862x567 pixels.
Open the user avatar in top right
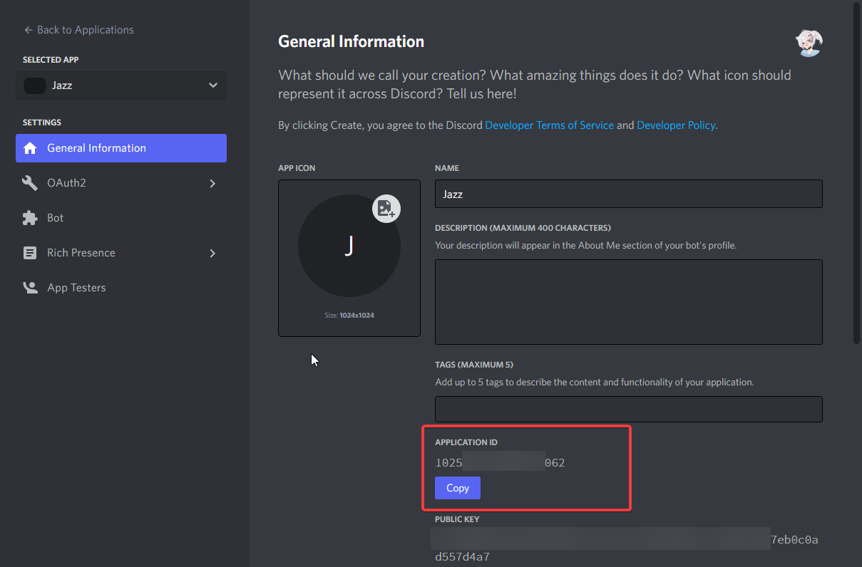809,43
